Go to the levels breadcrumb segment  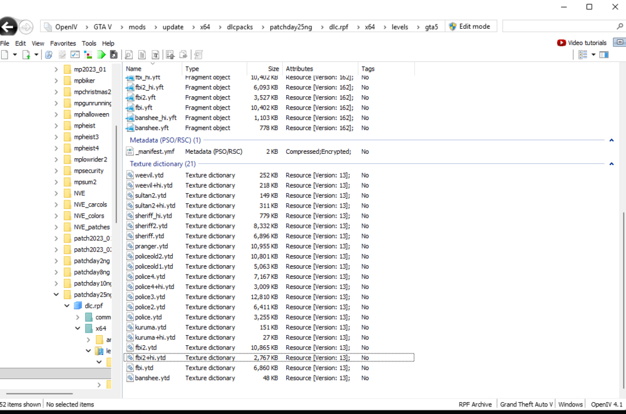399,27
